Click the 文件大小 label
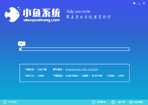Screen dimensions: 148x105 [31, 76]
